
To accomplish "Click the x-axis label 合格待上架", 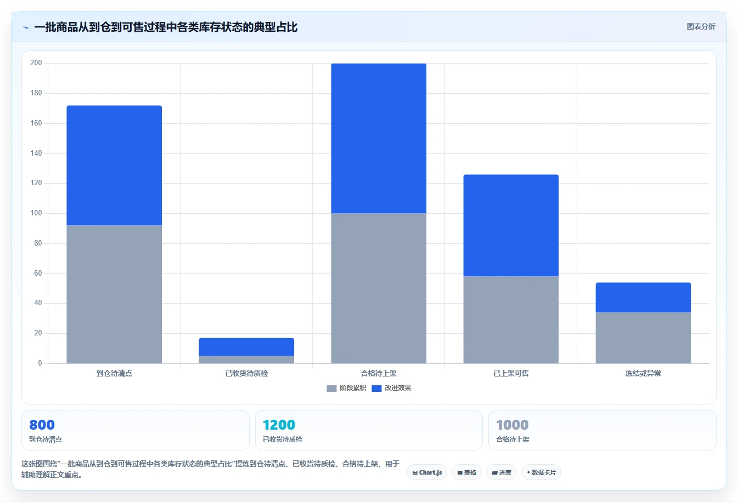I will pos(379,373).
